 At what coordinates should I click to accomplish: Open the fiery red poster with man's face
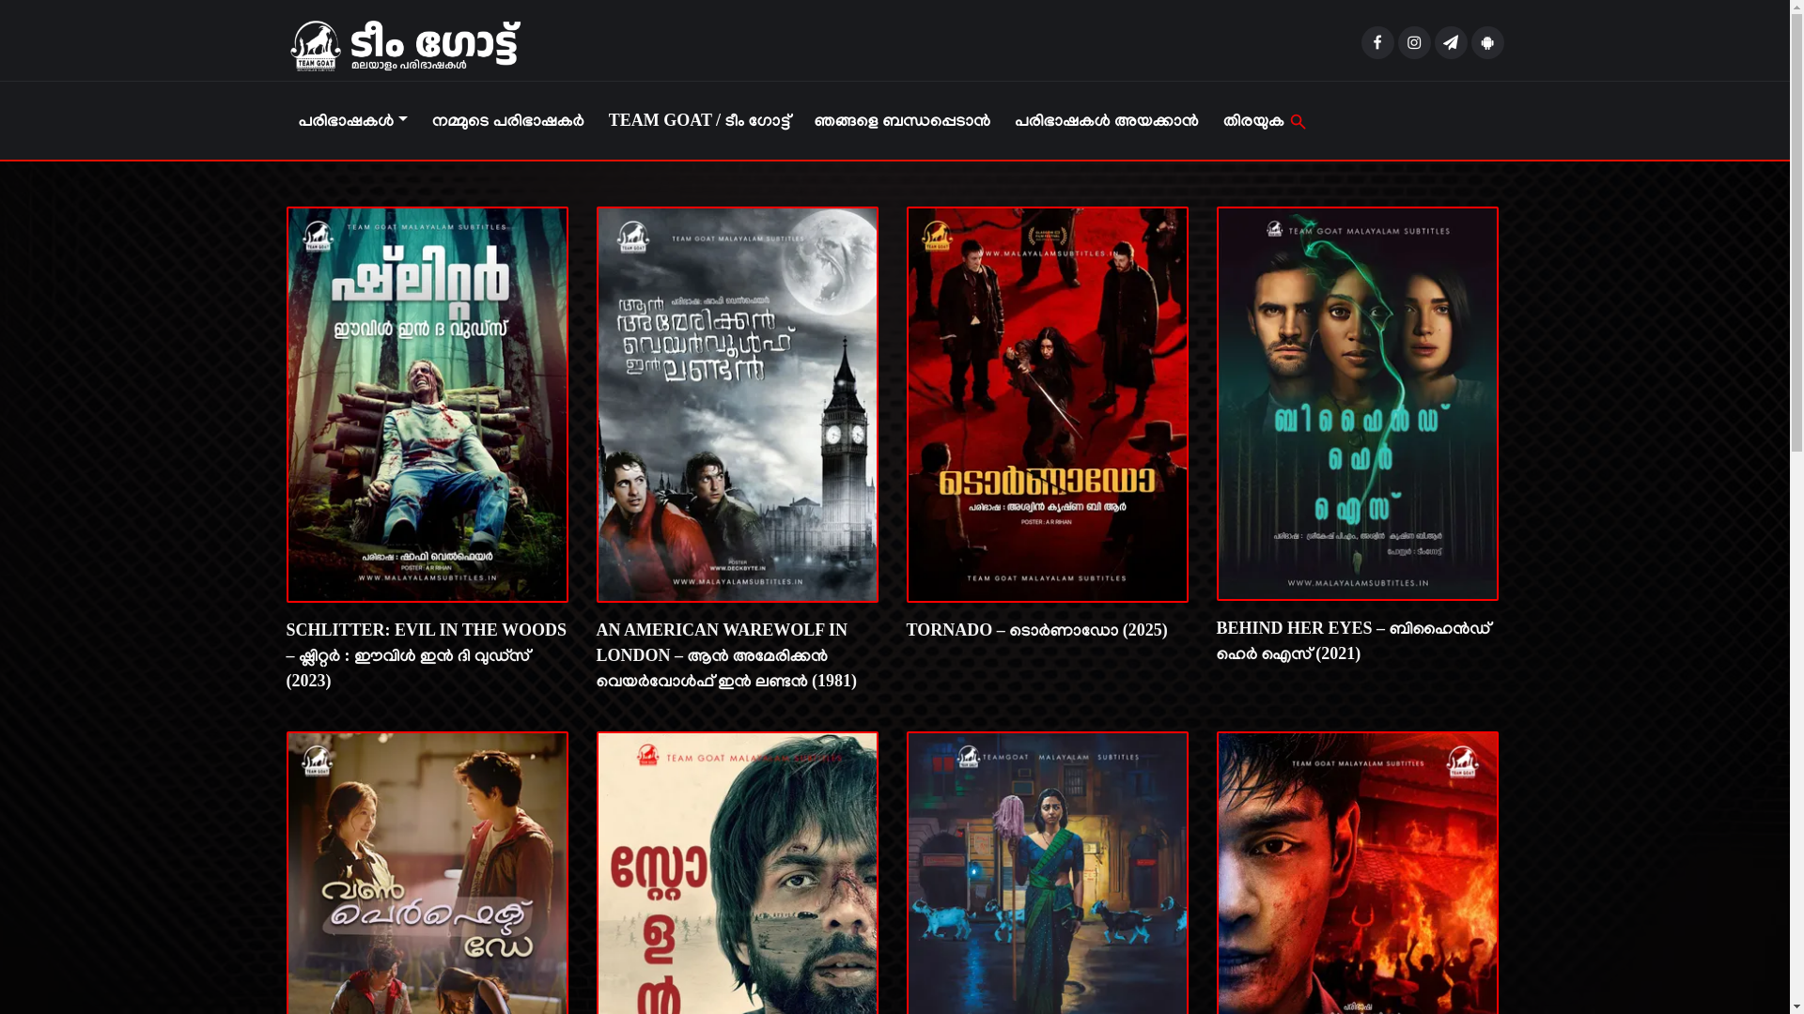click(1358, 872)
